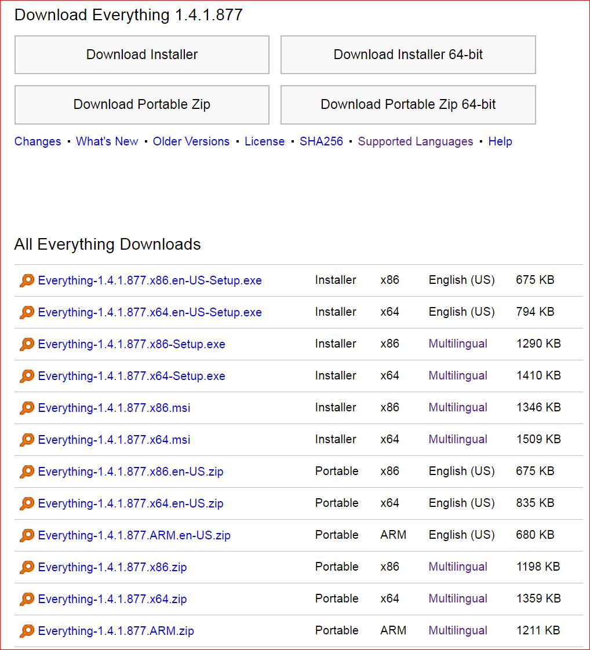This screenshot has width=590, height=650.
Task: Click the icon next to Everything-1.4.1.877.x64.zip
Action: pyautogui.click(x=27, y=599)
